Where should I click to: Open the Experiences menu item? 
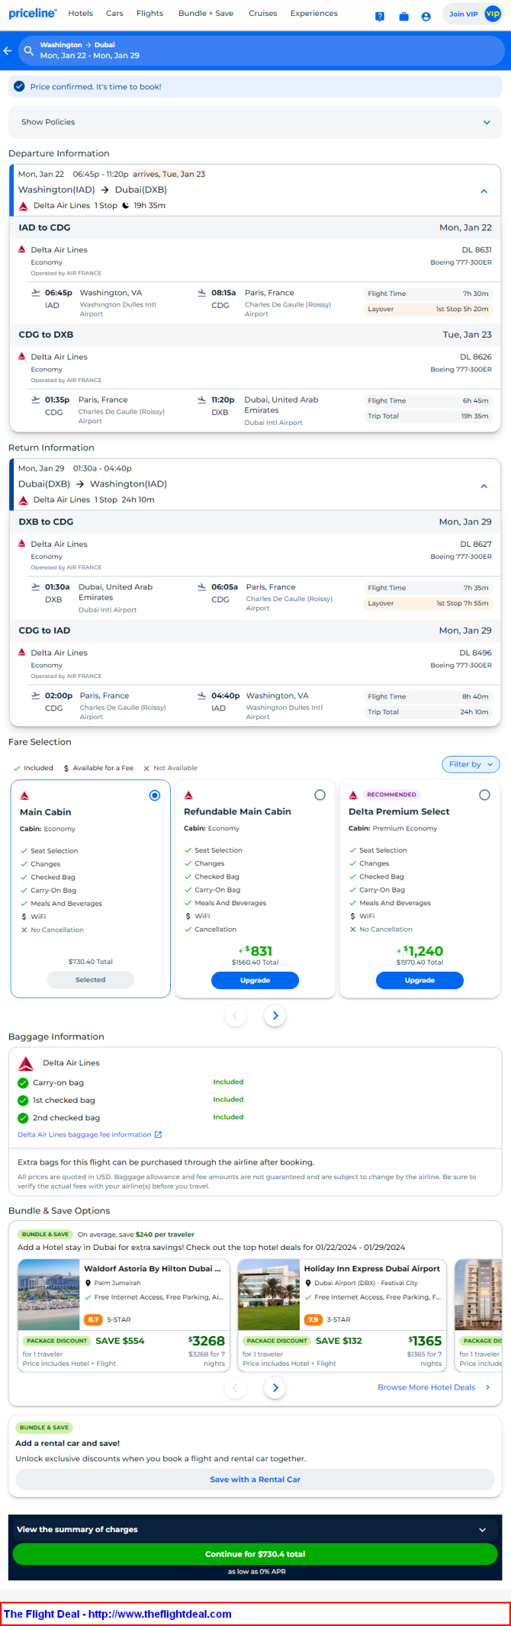314,13
